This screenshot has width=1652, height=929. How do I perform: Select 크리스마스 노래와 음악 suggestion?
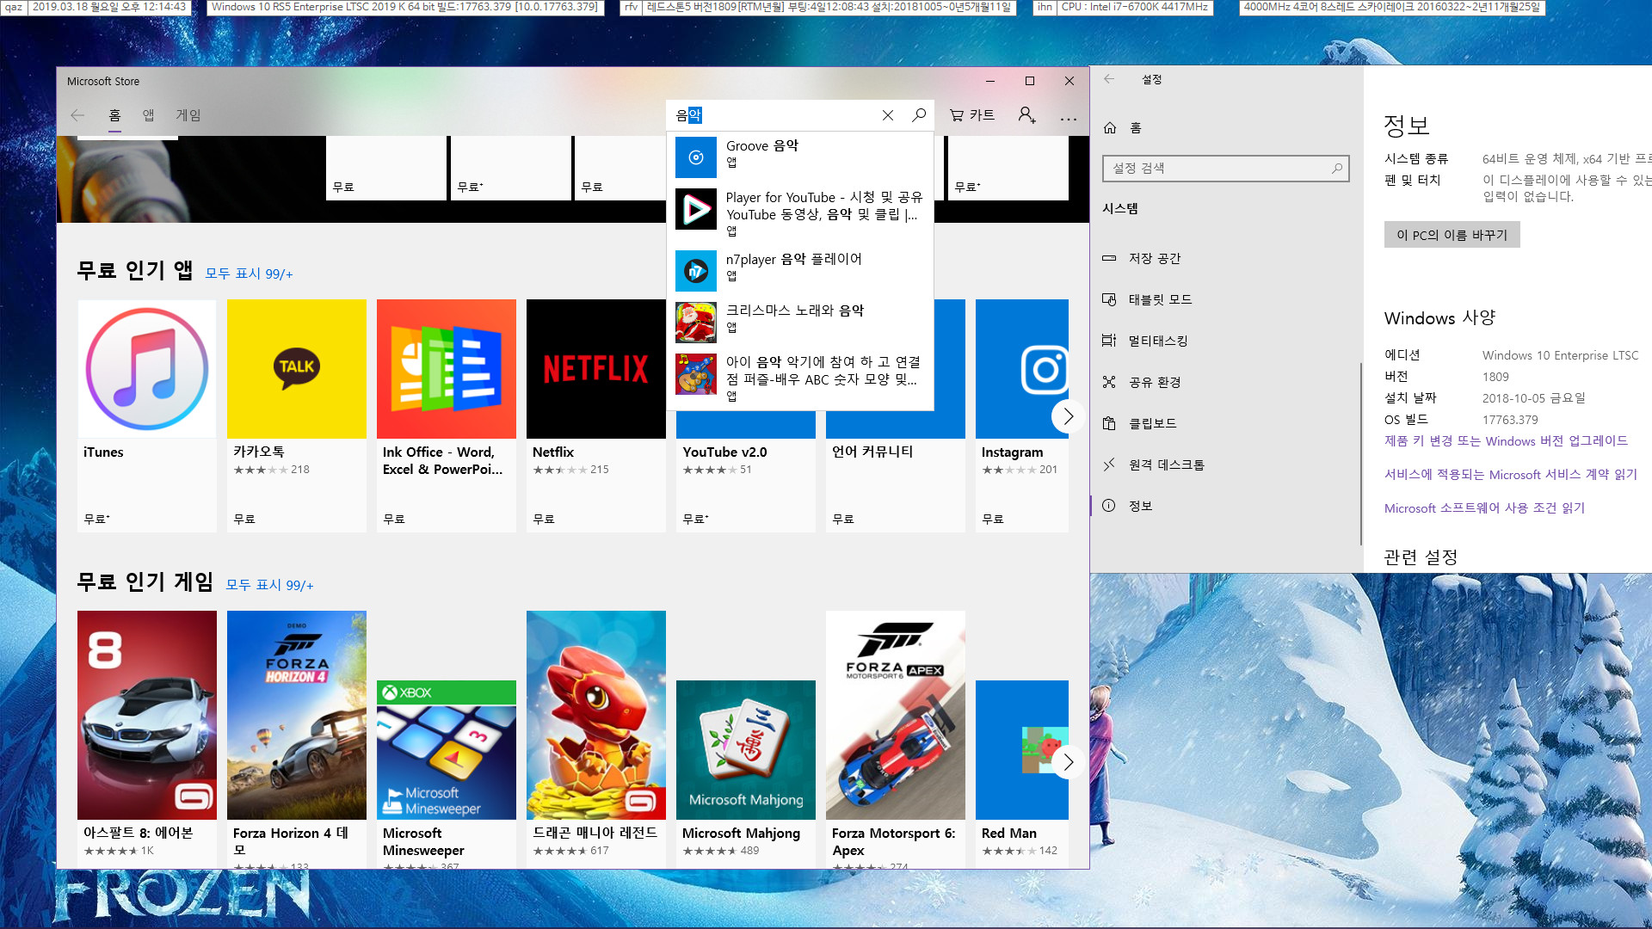(x=800, y=322)
